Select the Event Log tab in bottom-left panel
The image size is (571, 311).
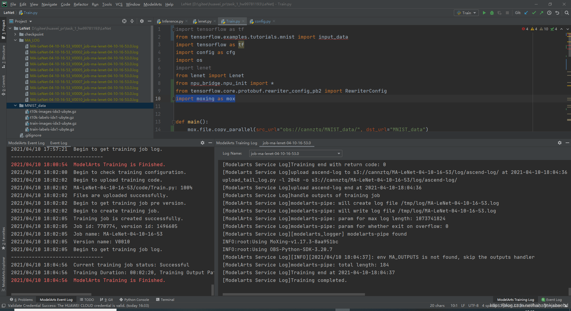click(x=59, y=143)
